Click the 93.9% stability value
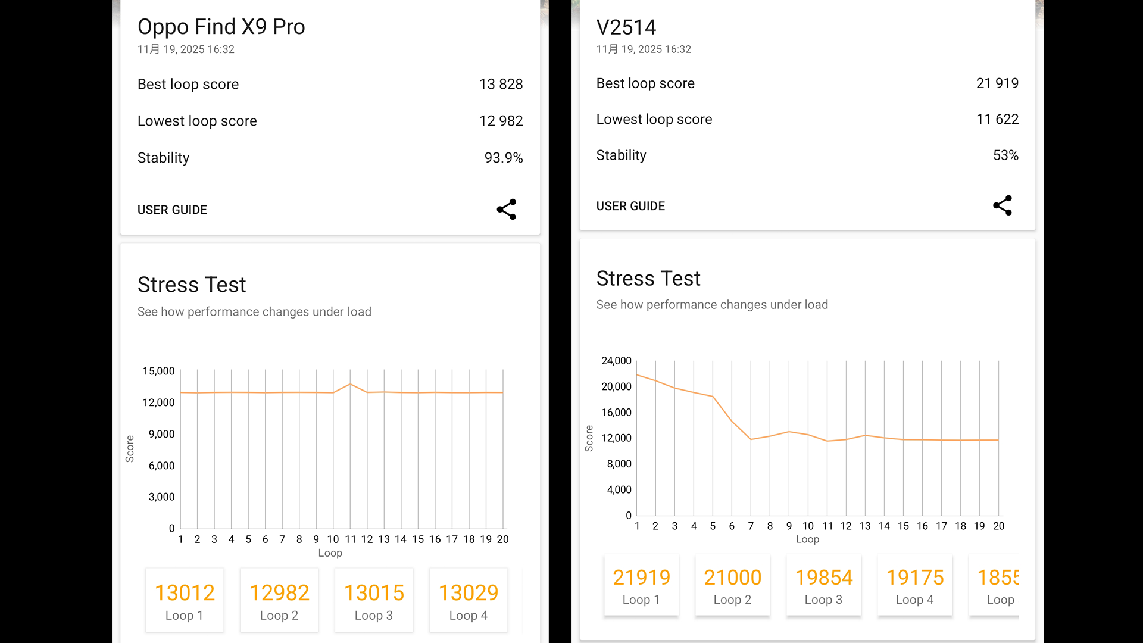 pos(503,158)
